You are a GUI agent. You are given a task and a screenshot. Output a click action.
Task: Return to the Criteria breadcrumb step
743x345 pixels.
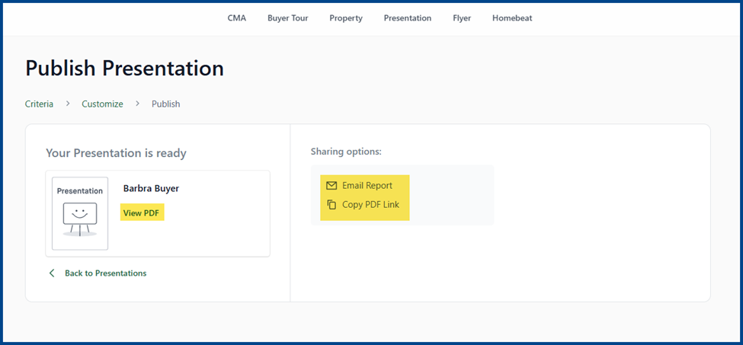[39, 104]
